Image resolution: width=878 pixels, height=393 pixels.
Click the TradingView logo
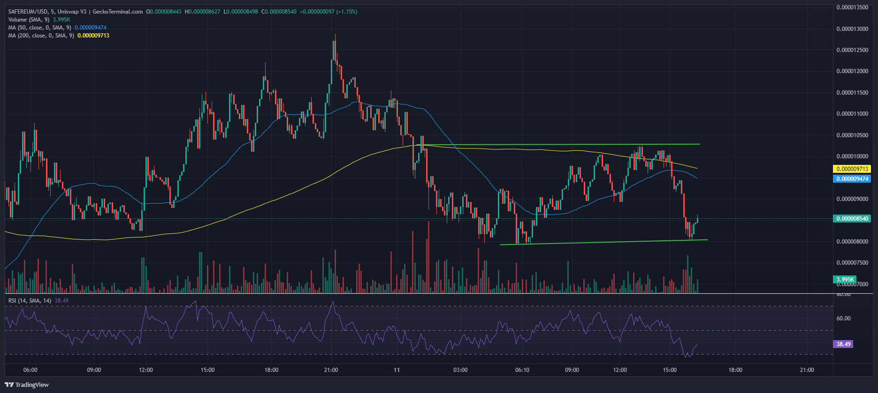(28, 385)
